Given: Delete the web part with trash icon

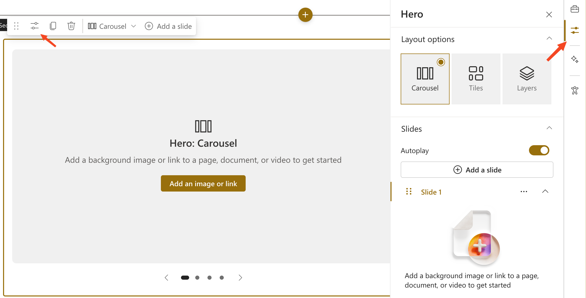Looking at the screenshot, I should 71,26.
